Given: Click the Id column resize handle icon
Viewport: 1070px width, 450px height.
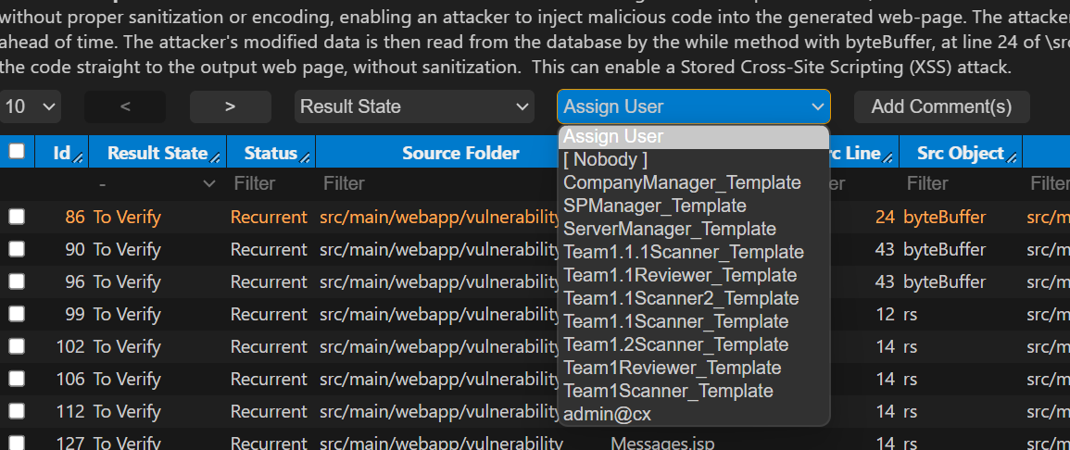Looking at the screenshot, I should 79,158.
